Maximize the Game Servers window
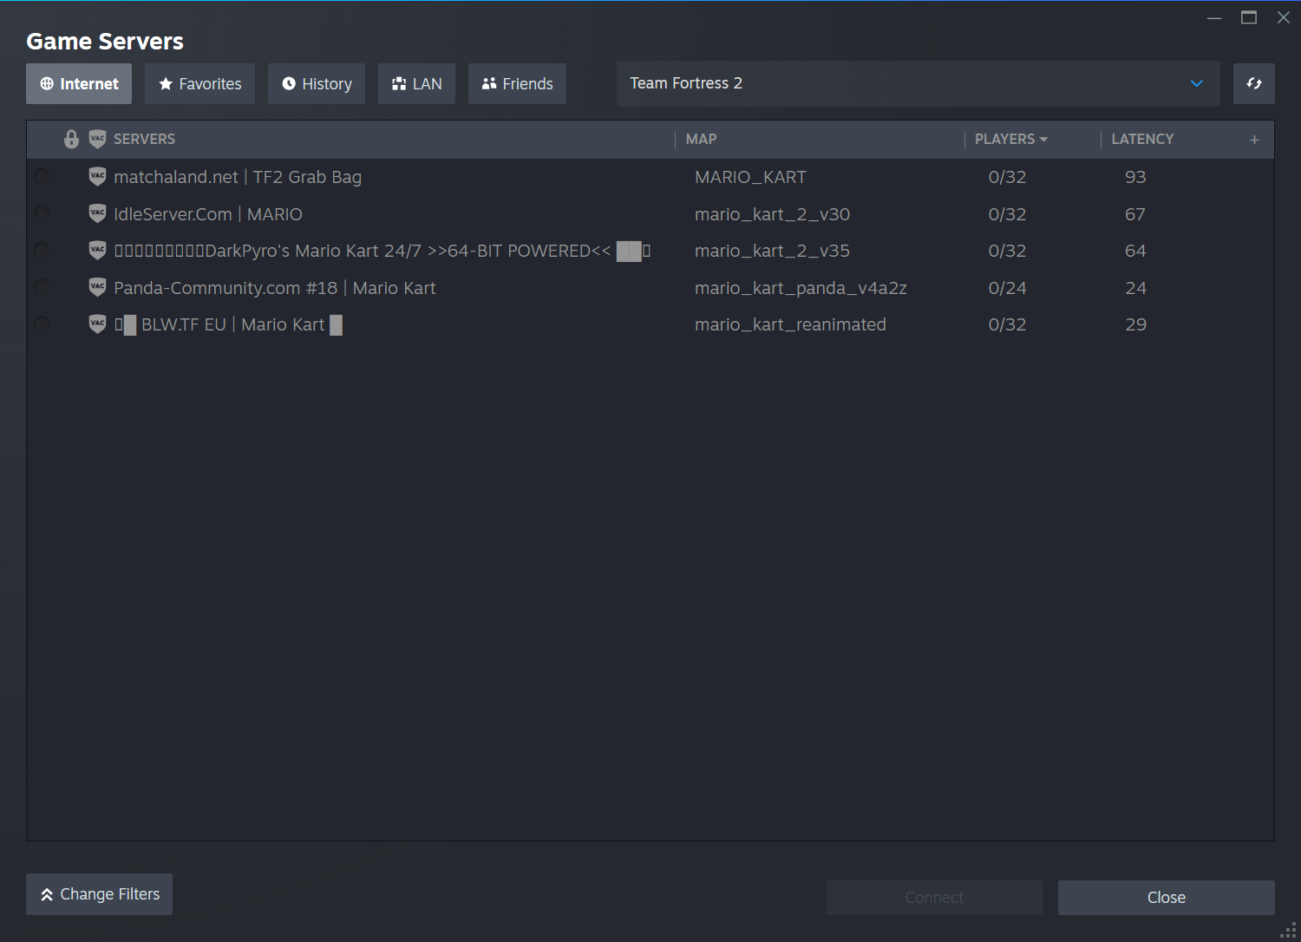The image size is (1301, 942). pyautogui.click(x=1249, y=17)
